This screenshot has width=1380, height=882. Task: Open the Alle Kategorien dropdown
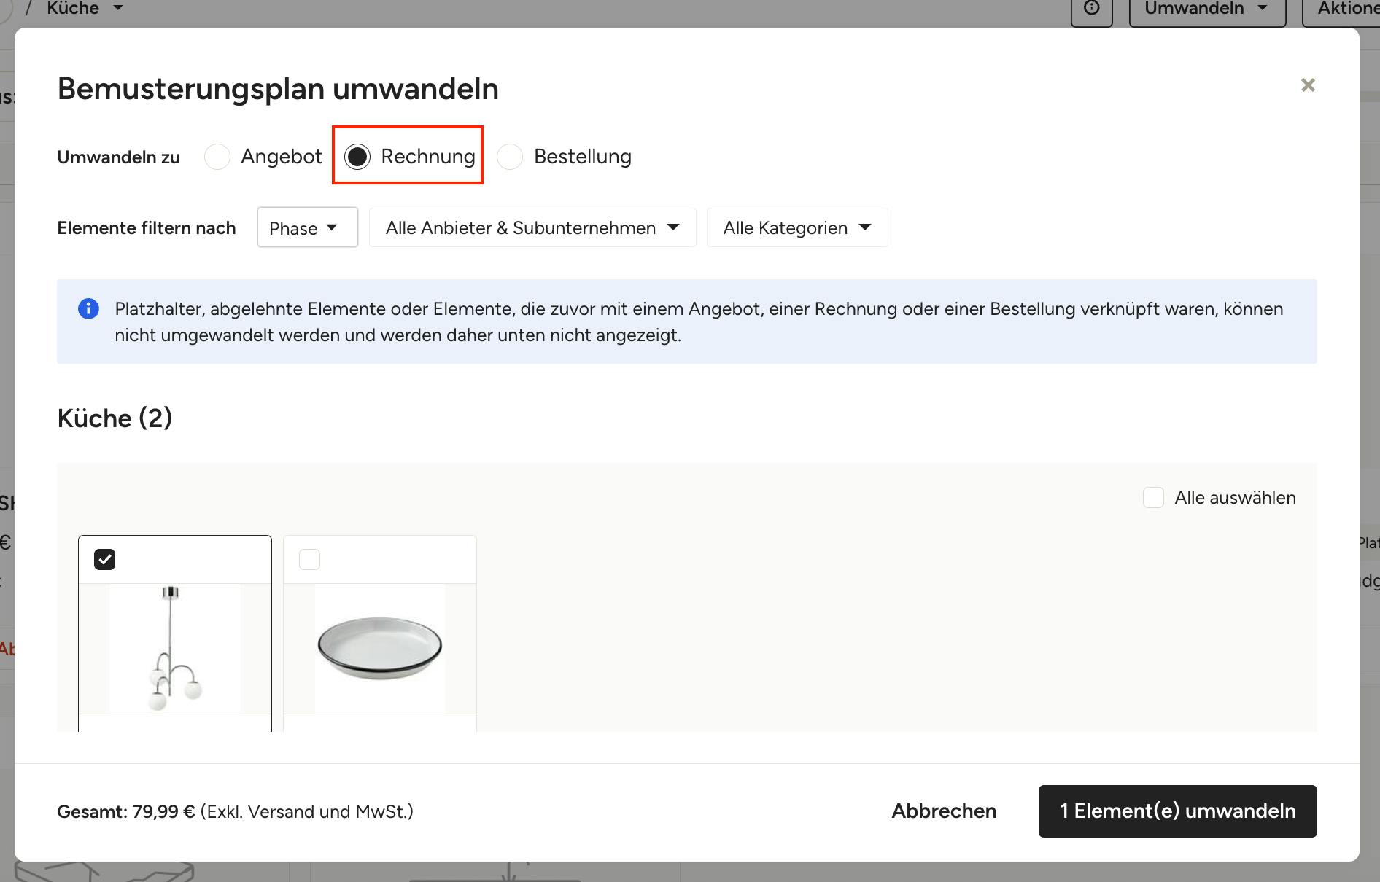pyautogui.click(x=797, y=227)
